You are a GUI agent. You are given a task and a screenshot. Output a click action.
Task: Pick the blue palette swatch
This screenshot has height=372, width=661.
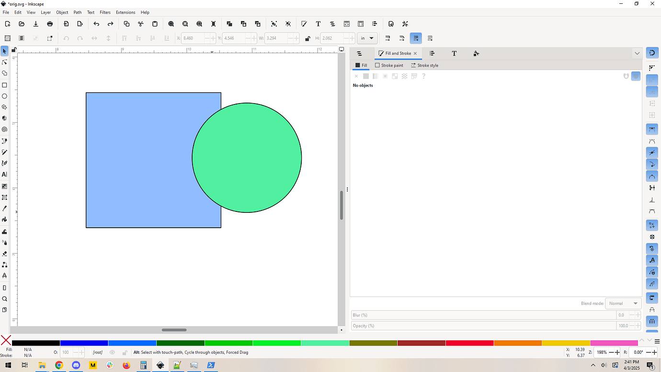coord(84,343)
